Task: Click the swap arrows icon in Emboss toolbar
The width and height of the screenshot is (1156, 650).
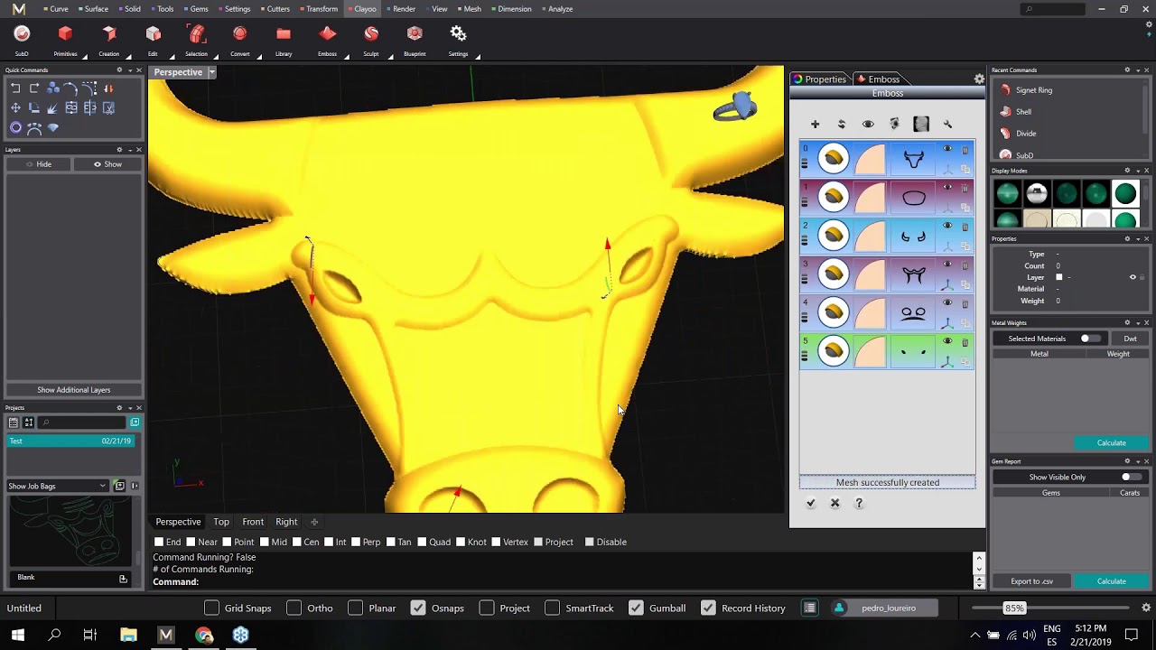Action: (x=842, y=124)
